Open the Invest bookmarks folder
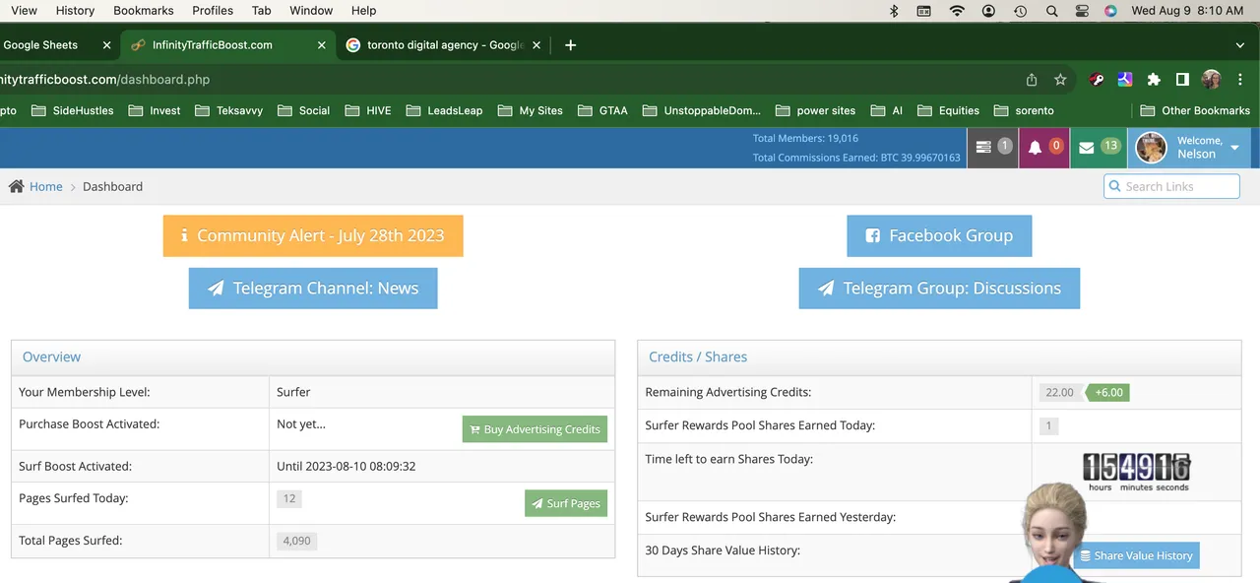This screenshot has height=583, width=1260. (x=155, y=110)
